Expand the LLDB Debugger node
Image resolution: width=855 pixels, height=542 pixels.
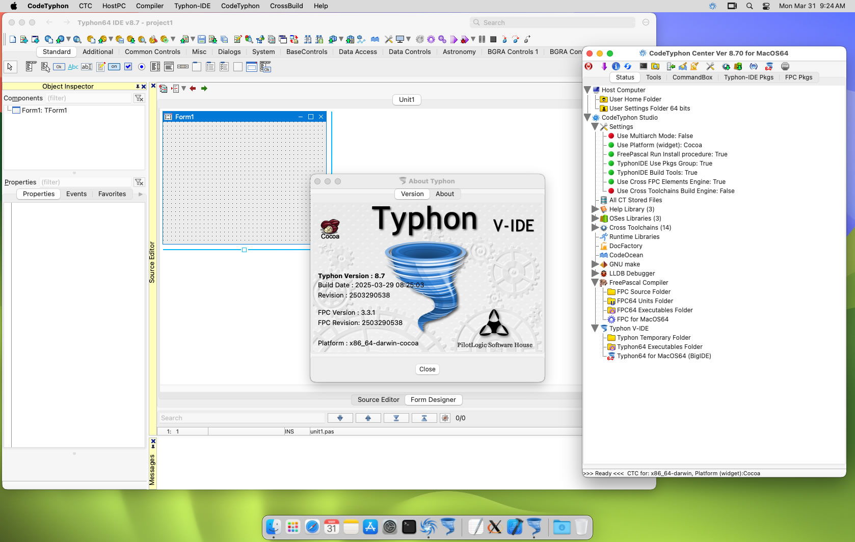[595, 274]
